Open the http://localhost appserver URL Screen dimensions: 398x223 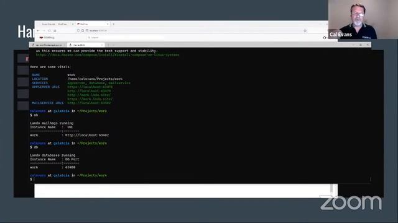(x=89, y=91)
